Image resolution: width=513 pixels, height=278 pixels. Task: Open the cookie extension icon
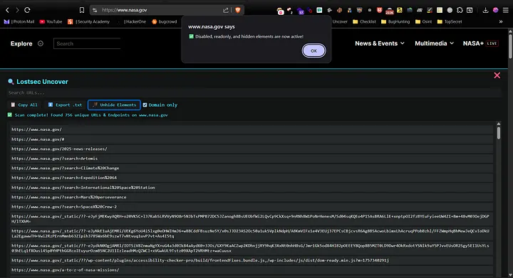pos(339,10)
